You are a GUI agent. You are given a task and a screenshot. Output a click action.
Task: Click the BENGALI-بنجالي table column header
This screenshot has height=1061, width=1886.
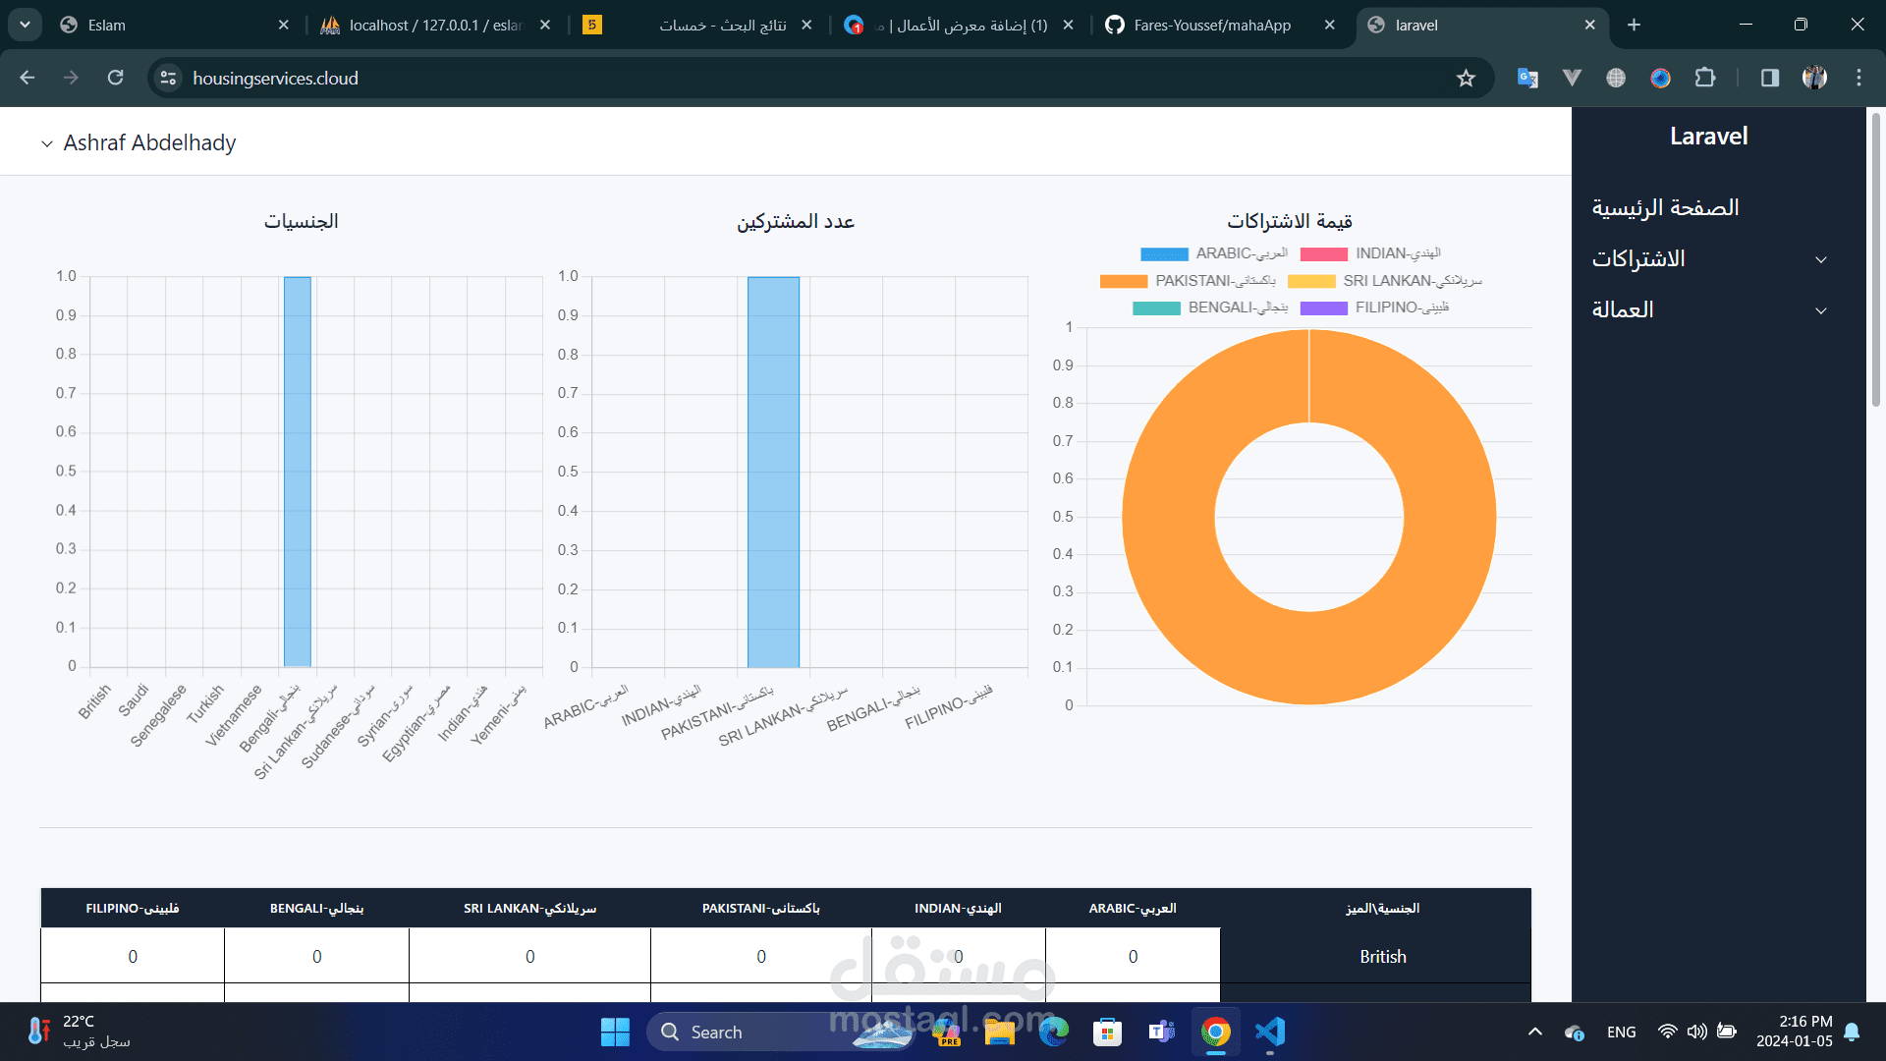[x=316, y=908]
